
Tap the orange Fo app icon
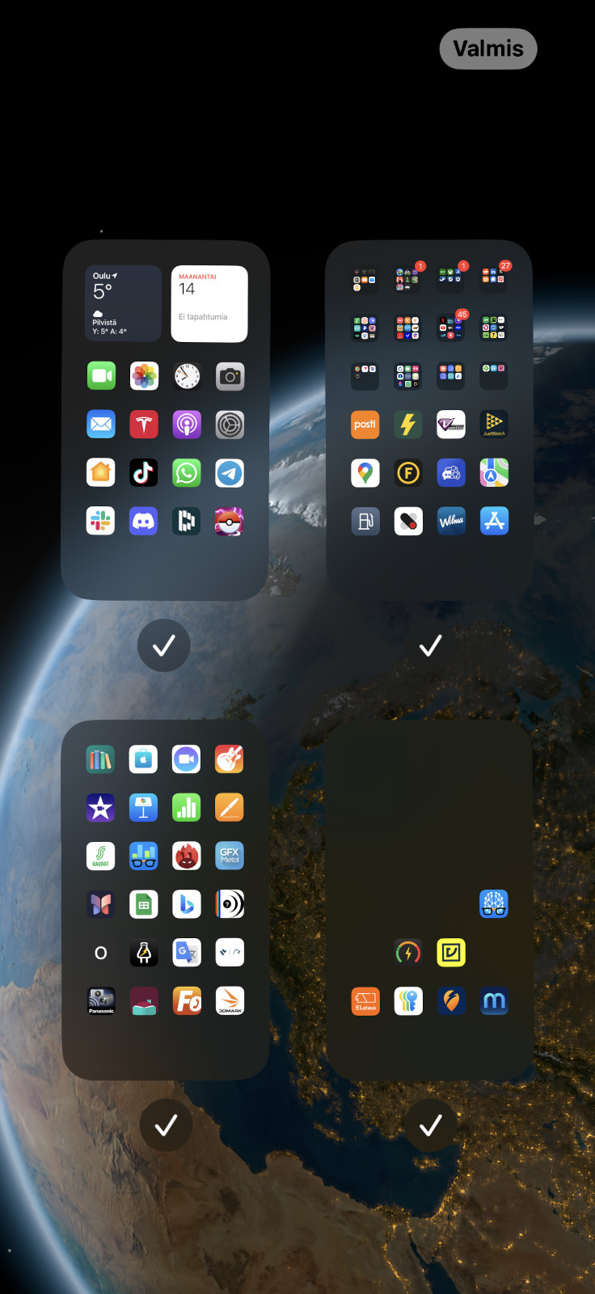pyautogui.click(x=187, y=1001)
